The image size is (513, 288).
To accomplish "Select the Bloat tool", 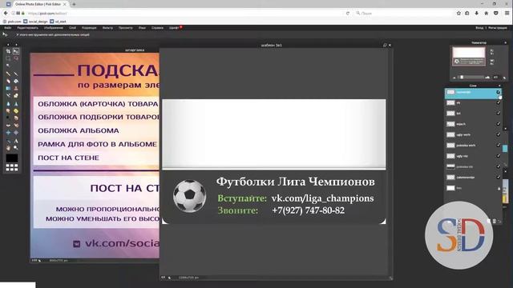I will tap(8, 133).
